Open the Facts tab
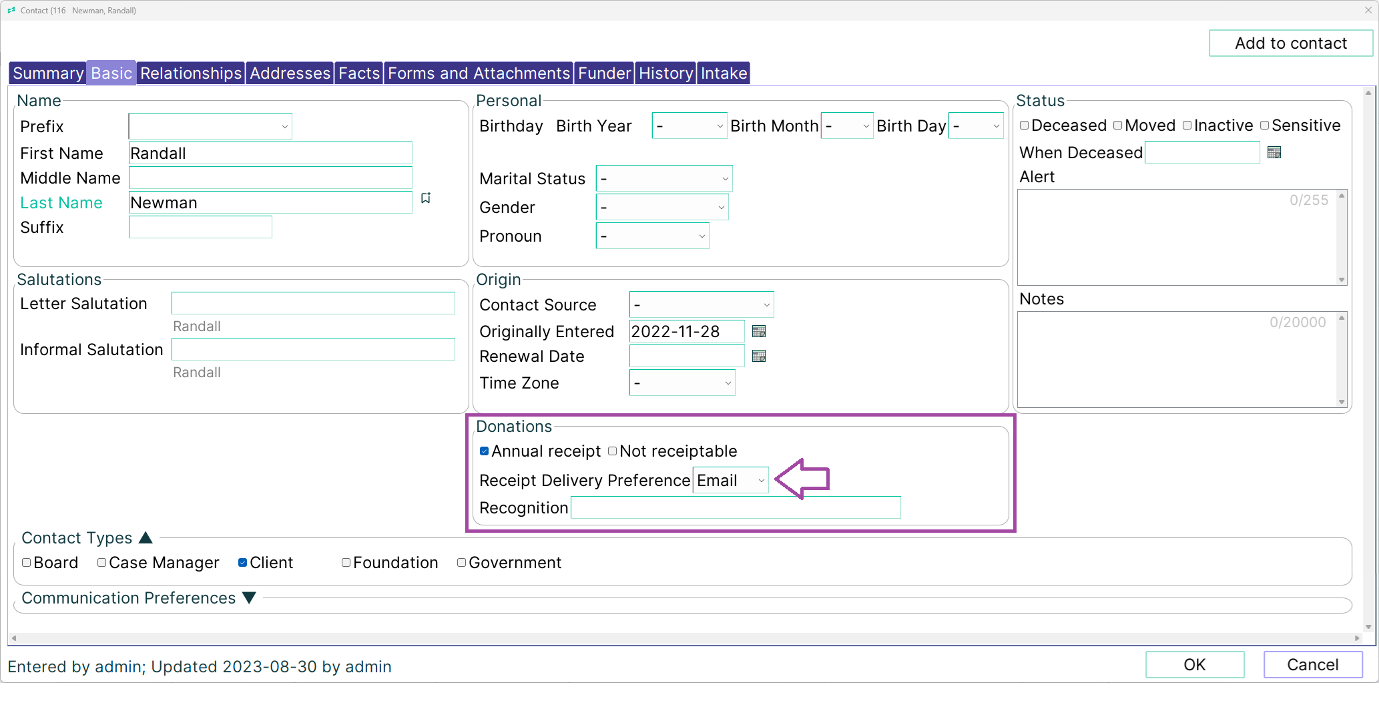Image resolution: width=1379 pixels, height=707 pixels. coord(358,73)
